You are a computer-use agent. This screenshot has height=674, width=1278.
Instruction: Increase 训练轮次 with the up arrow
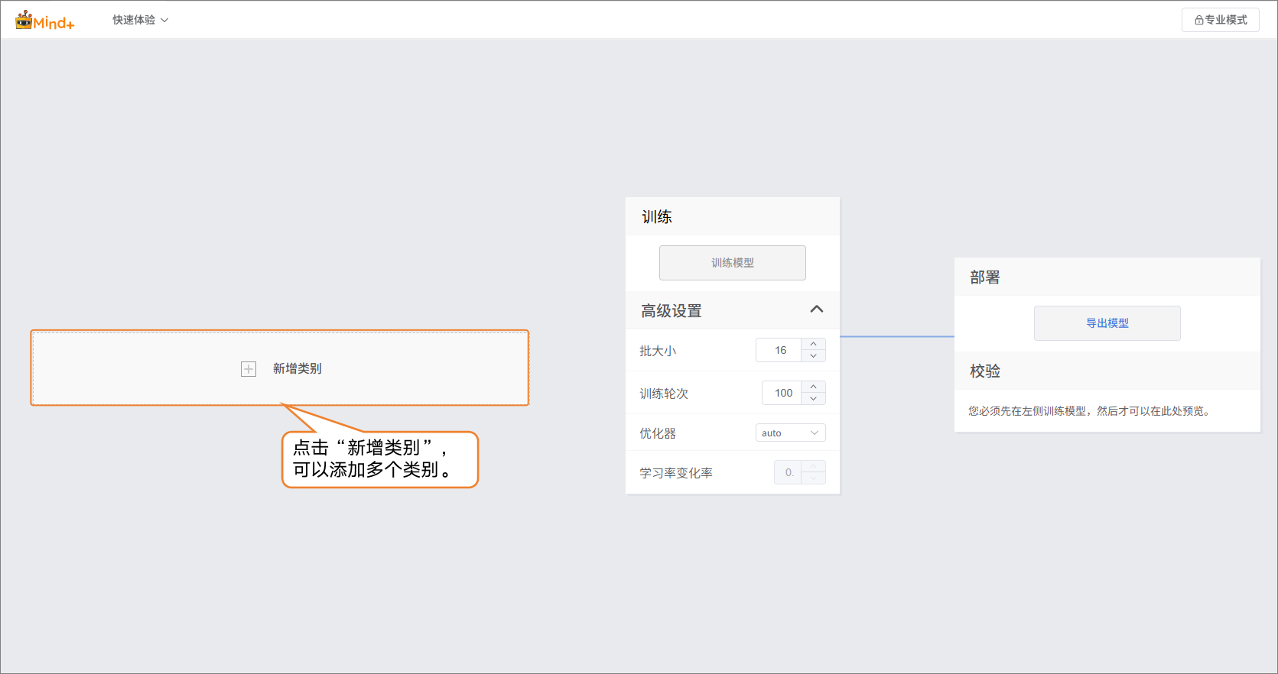[x=814, y=387]
